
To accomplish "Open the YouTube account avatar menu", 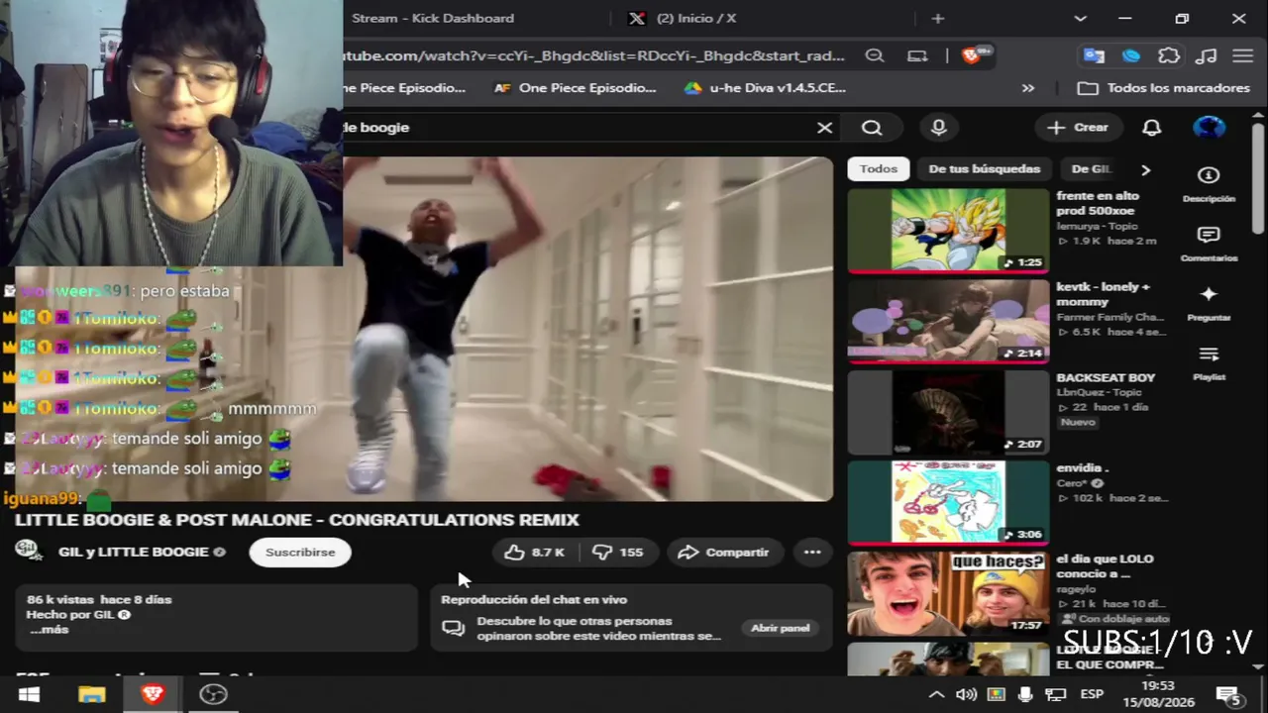I will pyautogui.click(x=1209, y=128).
